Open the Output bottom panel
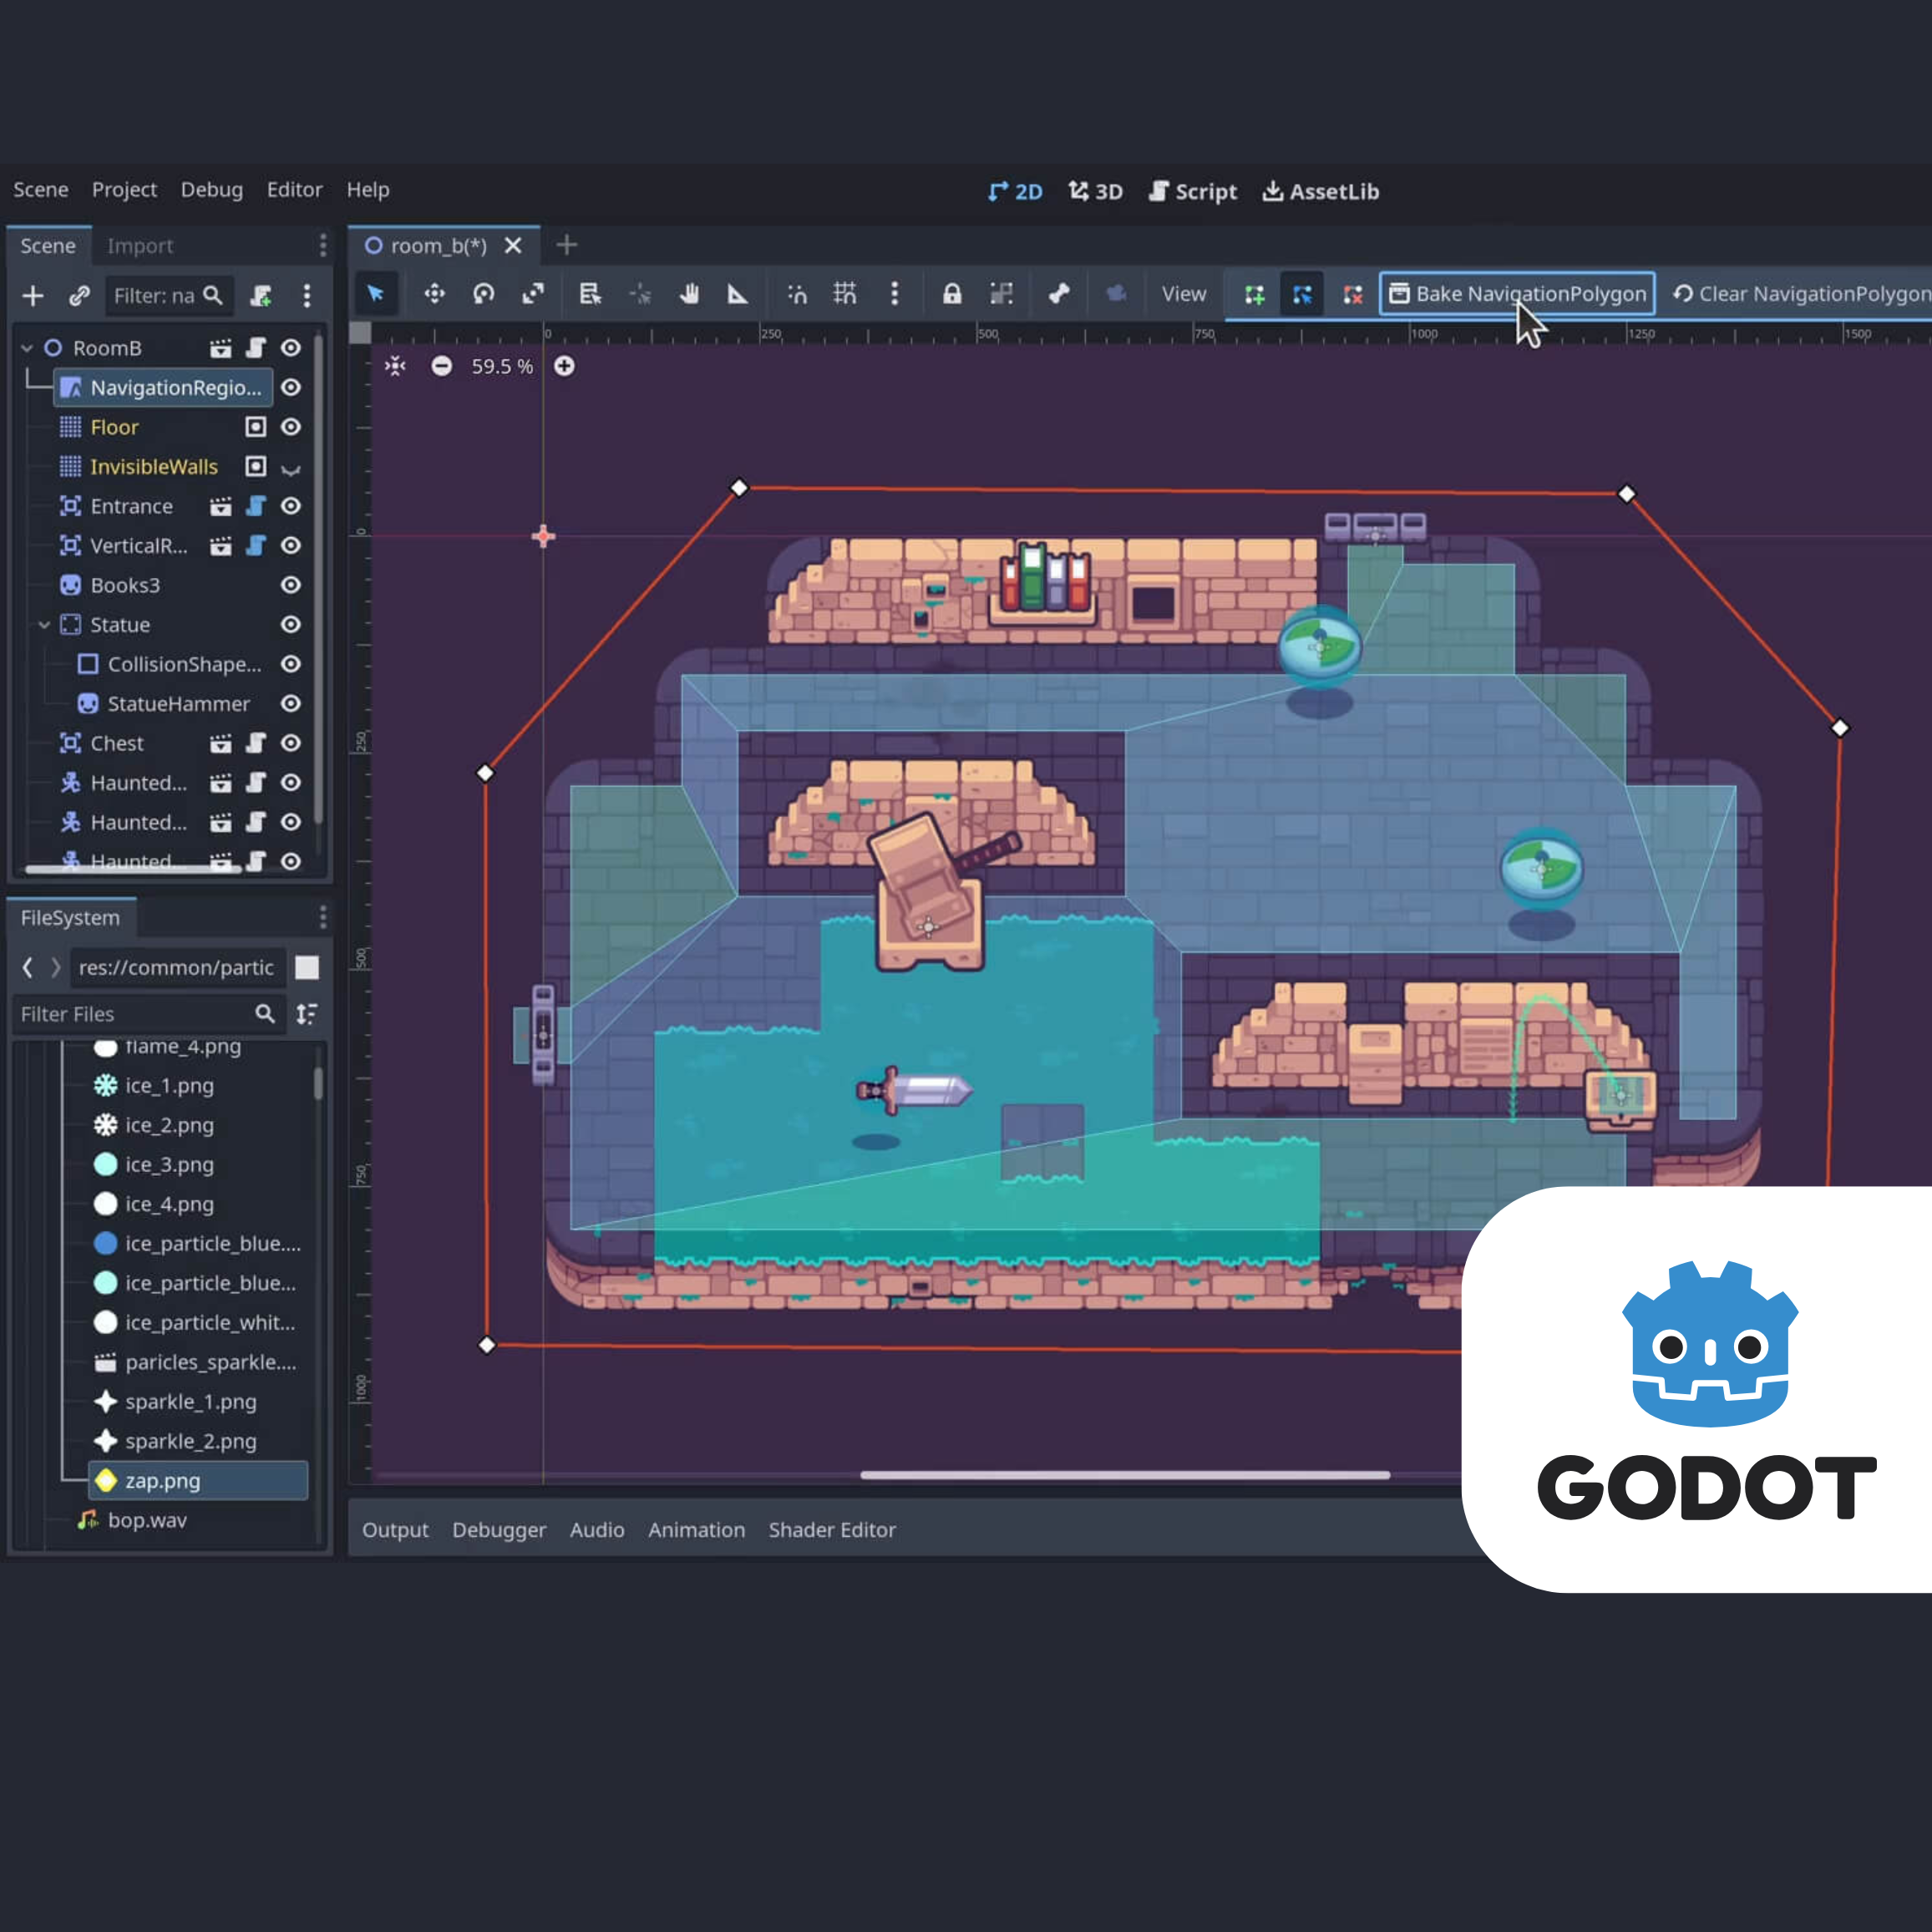The image size is (1932, 1932). click(x=395, y=1530)
